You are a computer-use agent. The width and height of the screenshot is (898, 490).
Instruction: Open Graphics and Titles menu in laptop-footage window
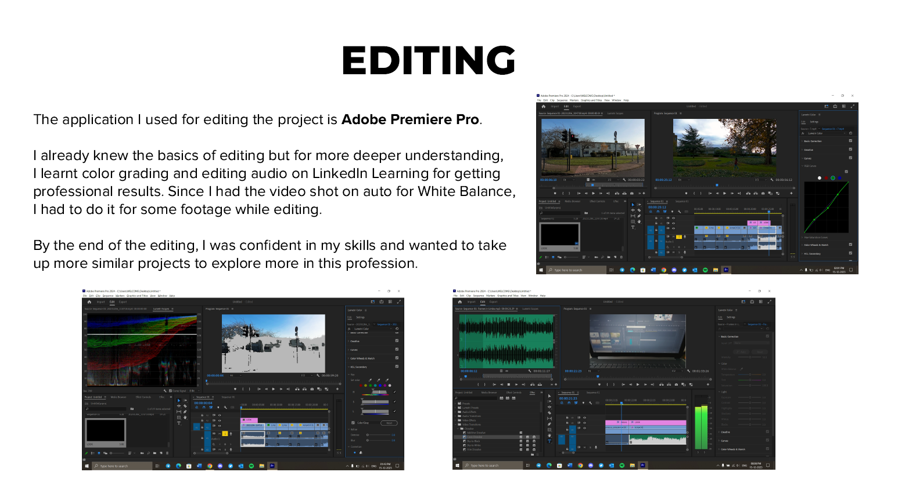pyautogui.click(x=508, y=296)
